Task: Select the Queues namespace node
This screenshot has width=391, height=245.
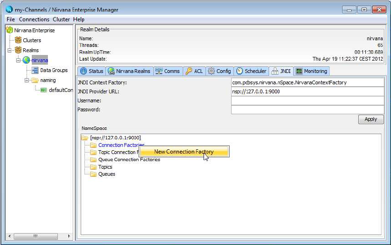Action: pos(107,174)
